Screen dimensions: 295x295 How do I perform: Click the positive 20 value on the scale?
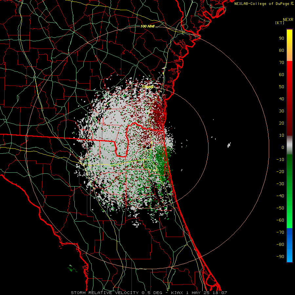(282, 123)
